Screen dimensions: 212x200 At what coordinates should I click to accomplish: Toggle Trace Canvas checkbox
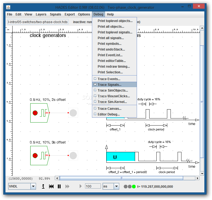(x=95, y=108)
